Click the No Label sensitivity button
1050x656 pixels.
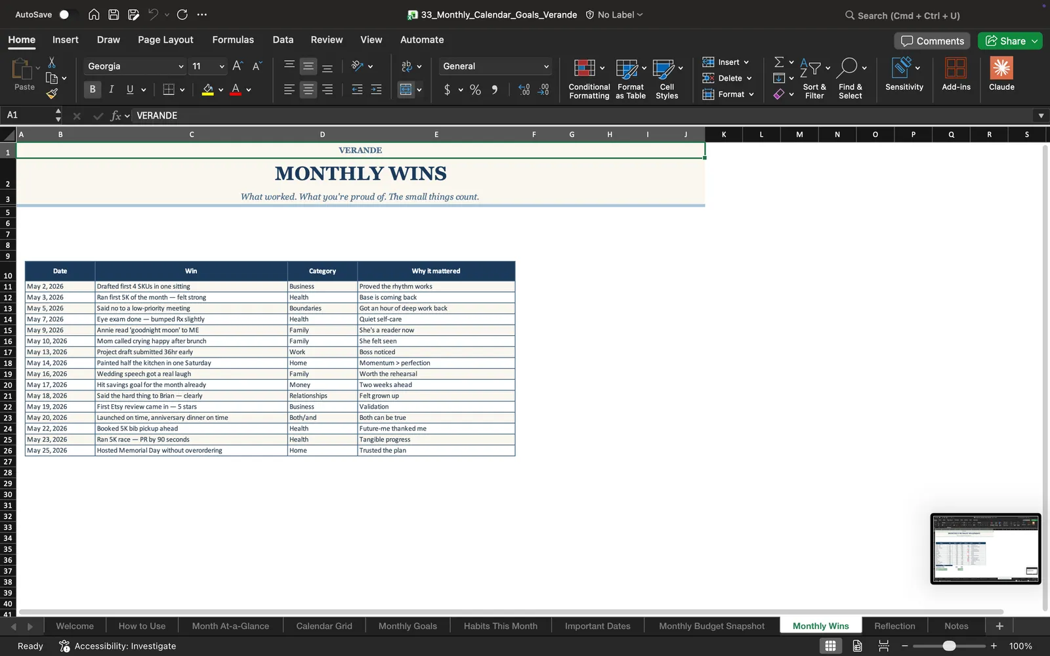(x=614, y=14)
